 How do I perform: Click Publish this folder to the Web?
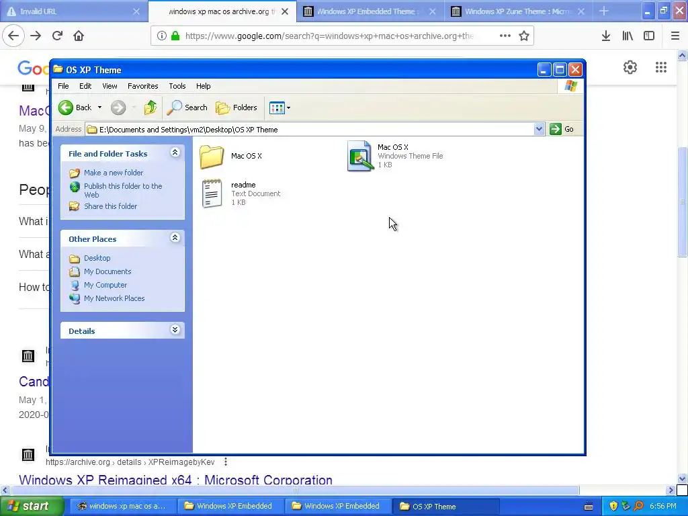click(123, 190)
